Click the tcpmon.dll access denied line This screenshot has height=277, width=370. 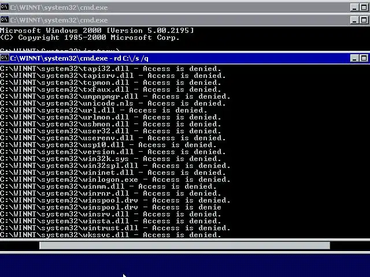pyautogui.click(x=110, y=83)
